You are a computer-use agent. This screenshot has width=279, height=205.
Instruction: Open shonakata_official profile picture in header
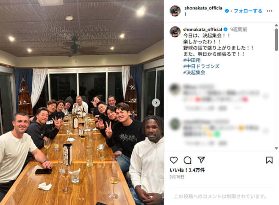coord(175,11)
